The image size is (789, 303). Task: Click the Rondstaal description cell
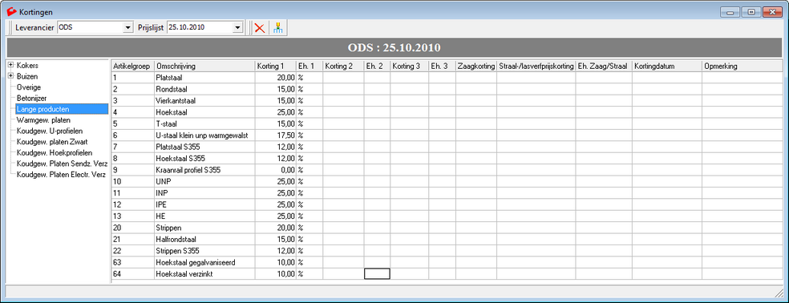204,89
